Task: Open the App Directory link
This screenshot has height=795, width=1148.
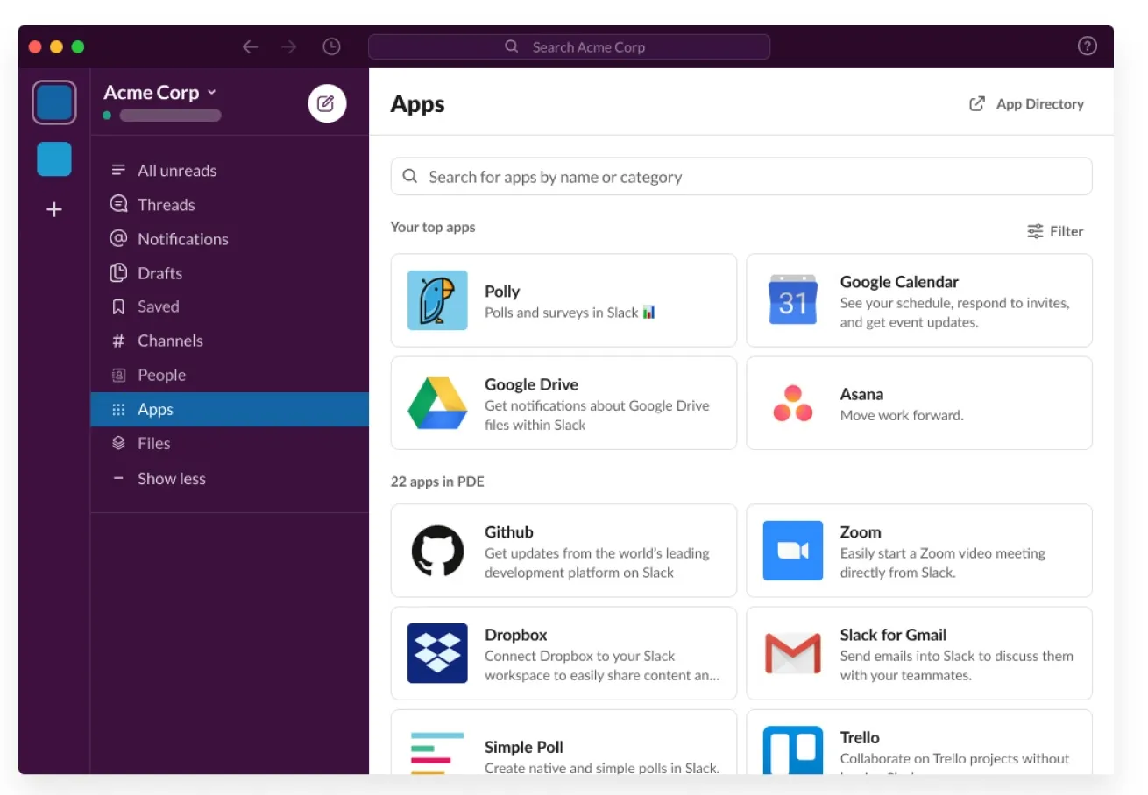Action: point(1026,104)
